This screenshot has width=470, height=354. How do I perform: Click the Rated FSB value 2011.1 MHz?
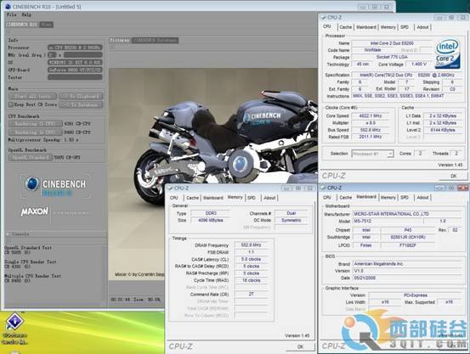[x=371, y=137]
